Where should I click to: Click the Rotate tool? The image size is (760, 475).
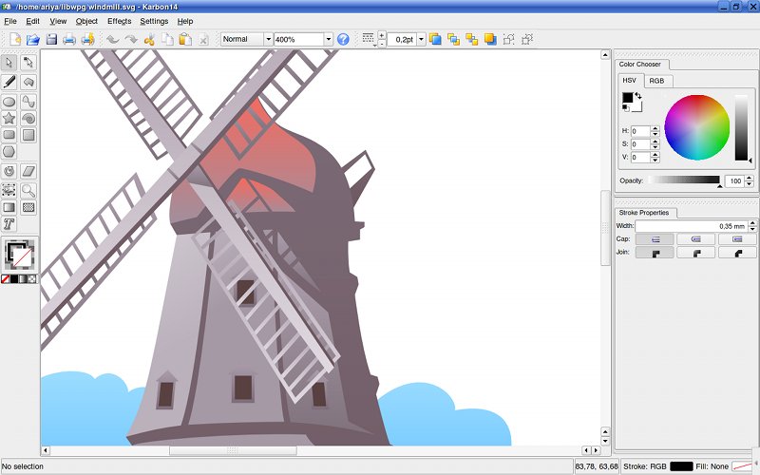[9, 171]
